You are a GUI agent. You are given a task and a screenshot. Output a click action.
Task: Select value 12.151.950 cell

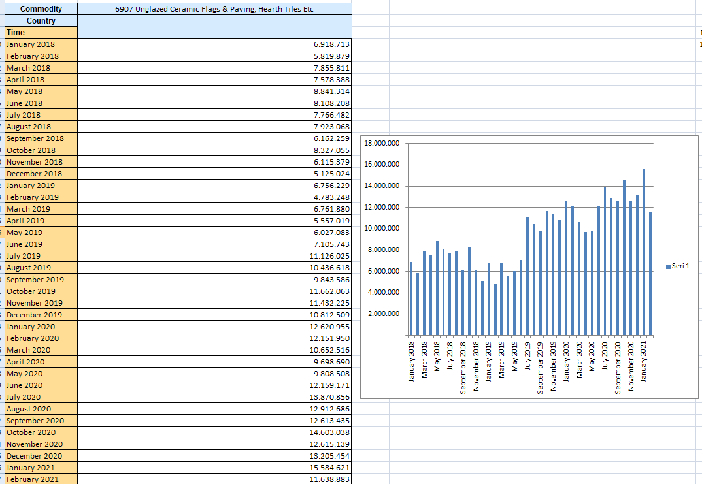[x=214, y=338]
